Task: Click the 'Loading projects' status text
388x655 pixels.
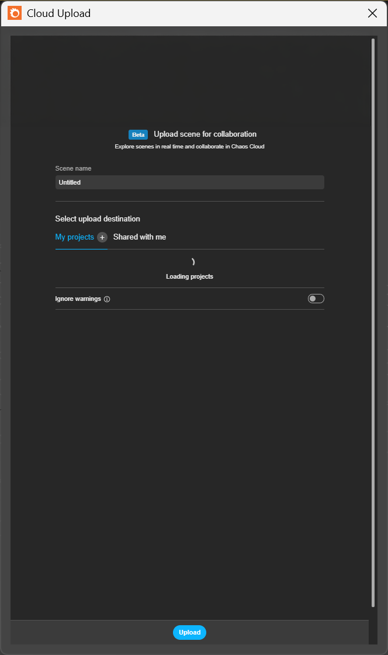Action: point(189,276)
